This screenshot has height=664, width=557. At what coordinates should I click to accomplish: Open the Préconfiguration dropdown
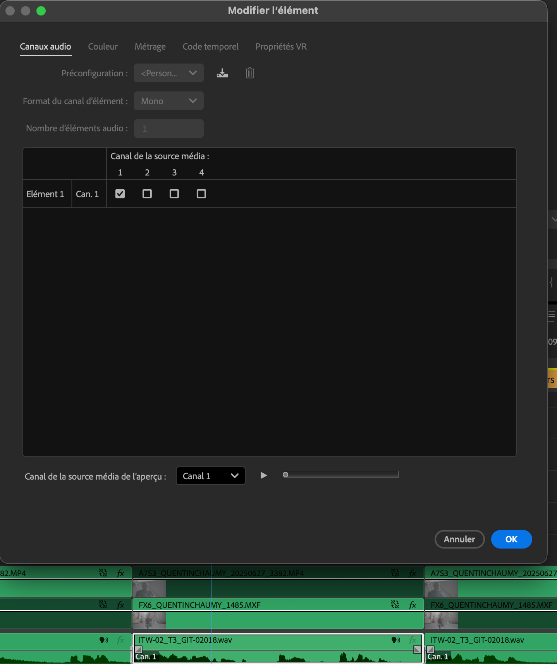(x=169, y=73)
